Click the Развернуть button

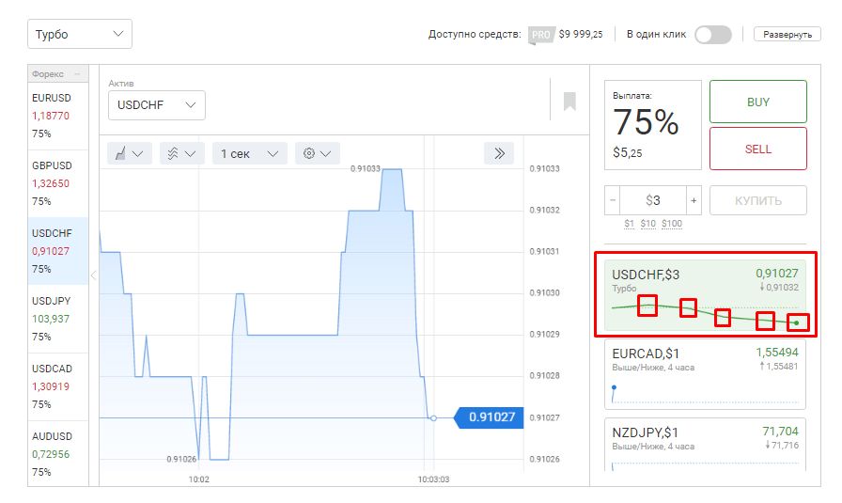click(x=787, y=35)
